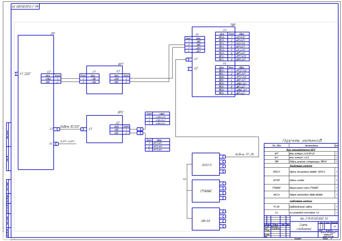Image resolution: width=342 pixels, height=241 pixels.
Task: Click the 'Наименование' column header in the elements list
Action: (312, 145)
